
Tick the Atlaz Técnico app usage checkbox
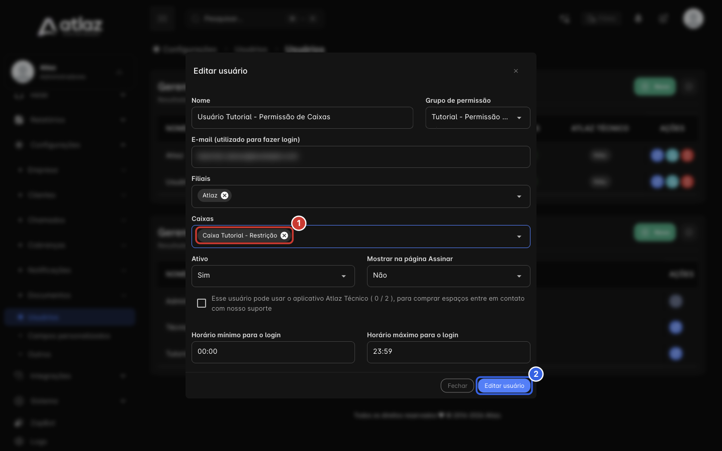(x=202, y=303)
